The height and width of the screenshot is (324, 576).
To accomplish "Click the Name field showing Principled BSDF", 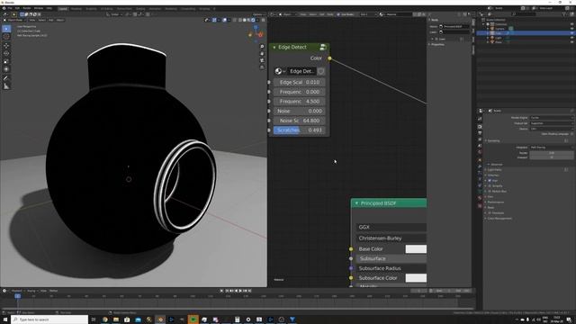I will (x=454, y=26).
